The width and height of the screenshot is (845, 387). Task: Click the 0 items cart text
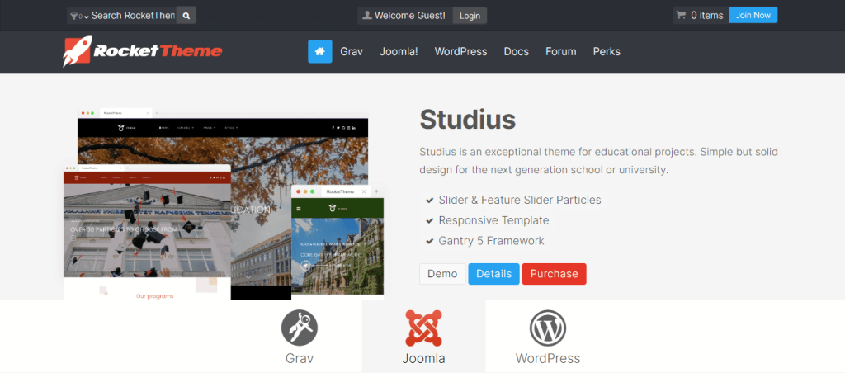coord(707,16)
